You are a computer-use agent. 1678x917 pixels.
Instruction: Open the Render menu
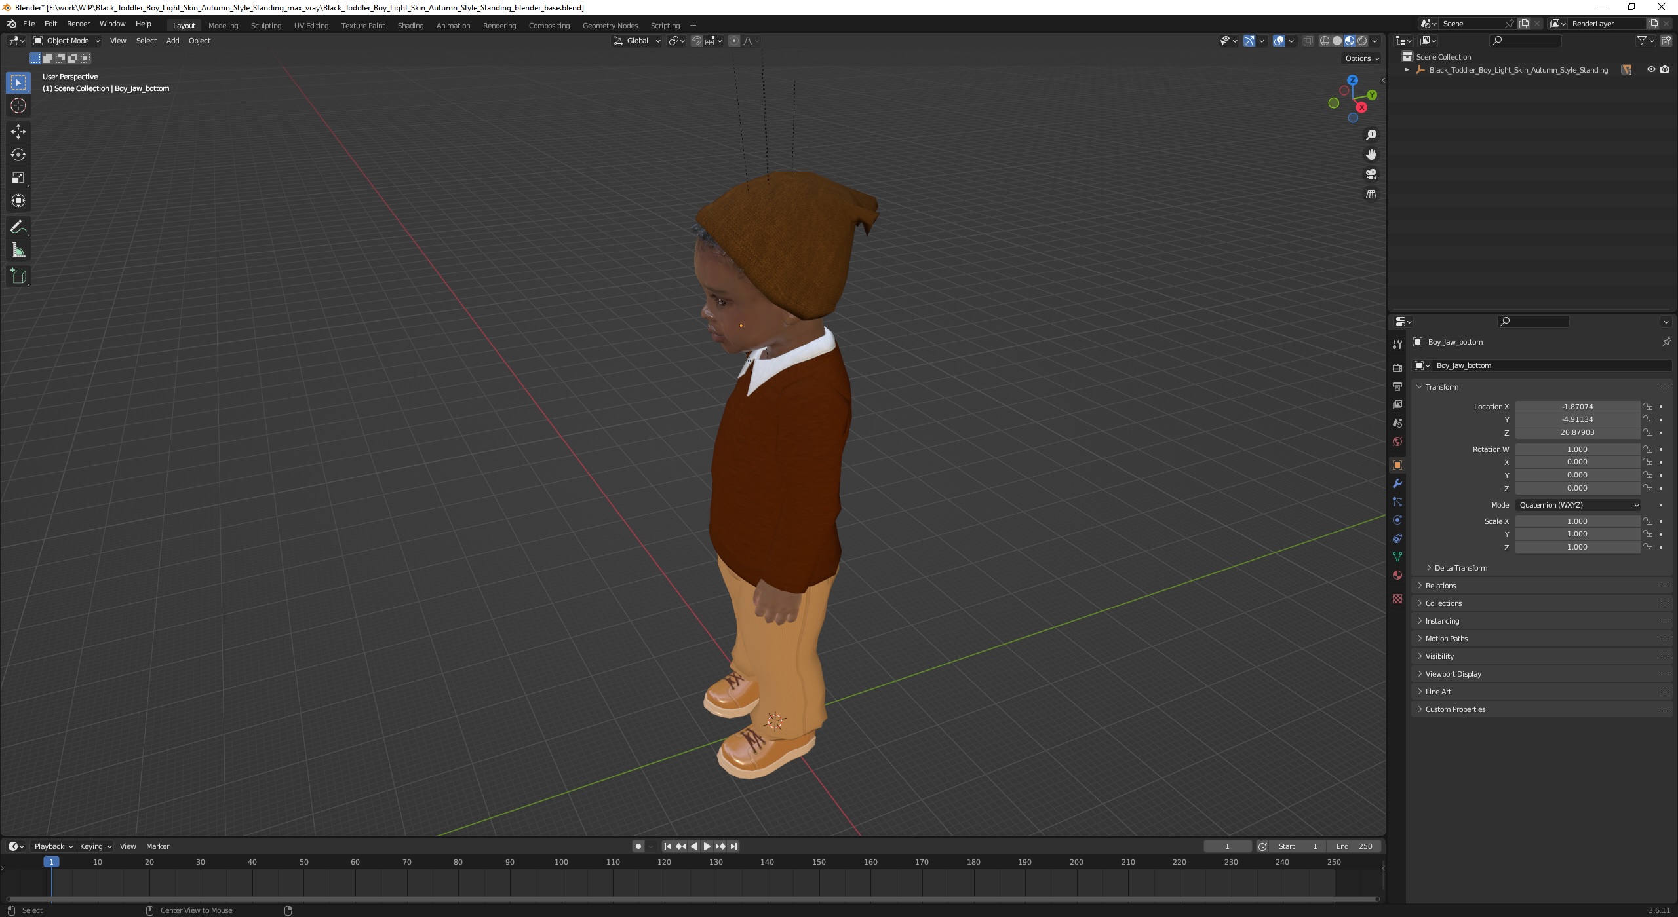(x=78, y=24)
